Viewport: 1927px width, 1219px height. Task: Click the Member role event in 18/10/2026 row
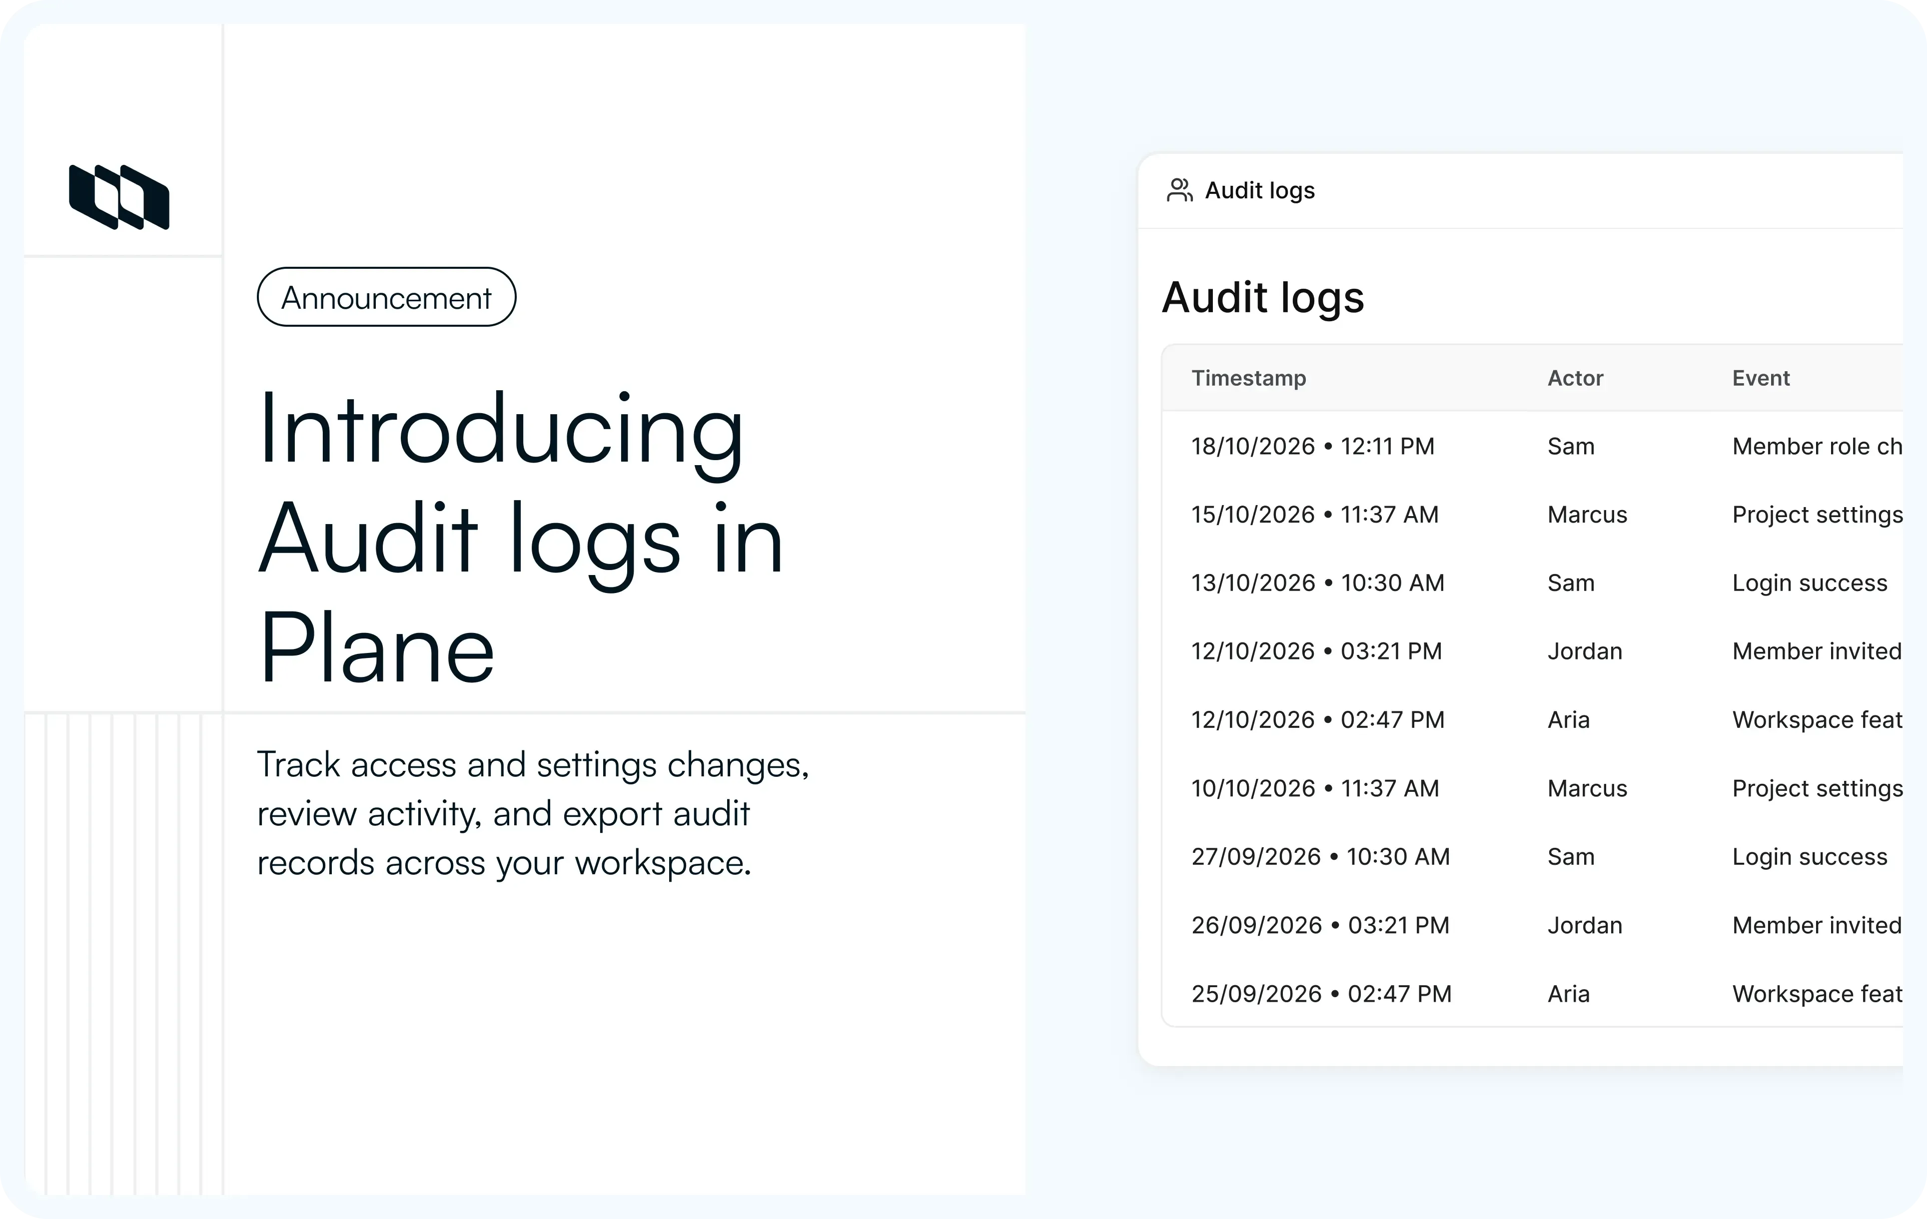tap(1818, 446)
